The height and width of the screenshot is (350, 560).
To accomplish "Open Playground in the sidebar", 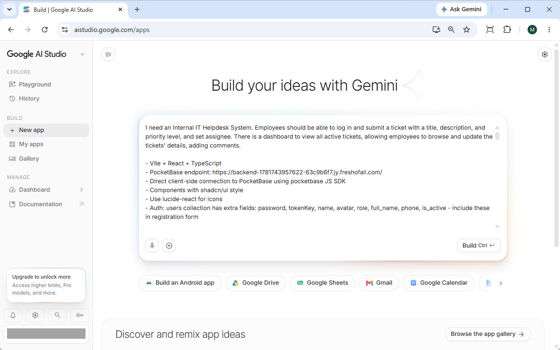I will pos(46,84).
